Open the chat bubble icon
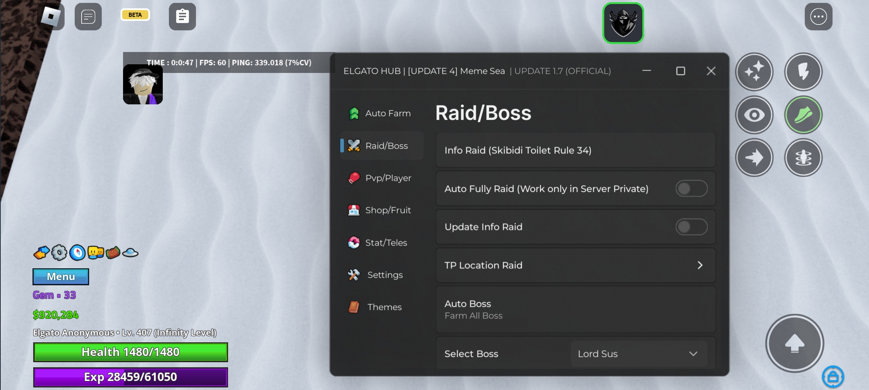The width and height of the screenshot is (869, 390). 88,17
